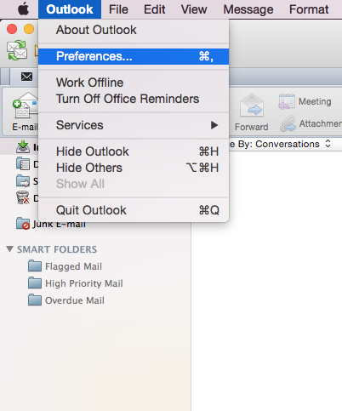Open the Apple menu

click(x=23, y=9)
